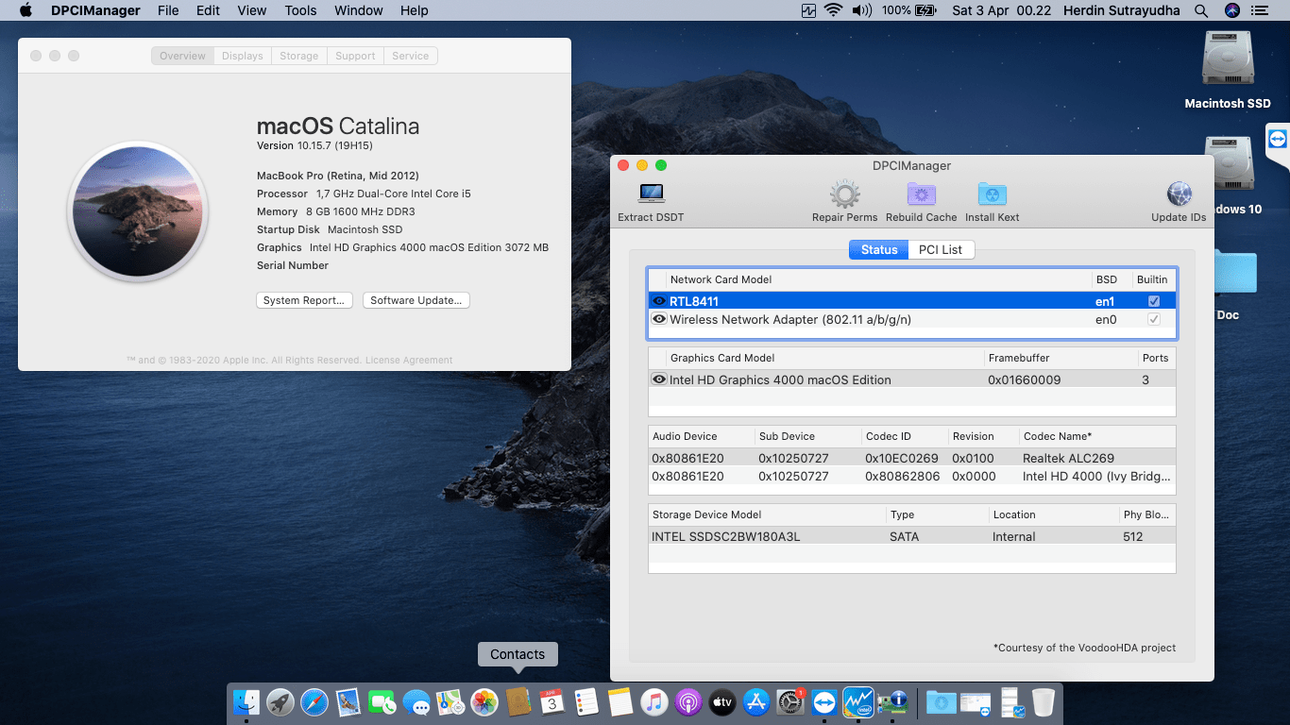
Task: Open Photos from the dock
Action: click(x=484, y=701)
